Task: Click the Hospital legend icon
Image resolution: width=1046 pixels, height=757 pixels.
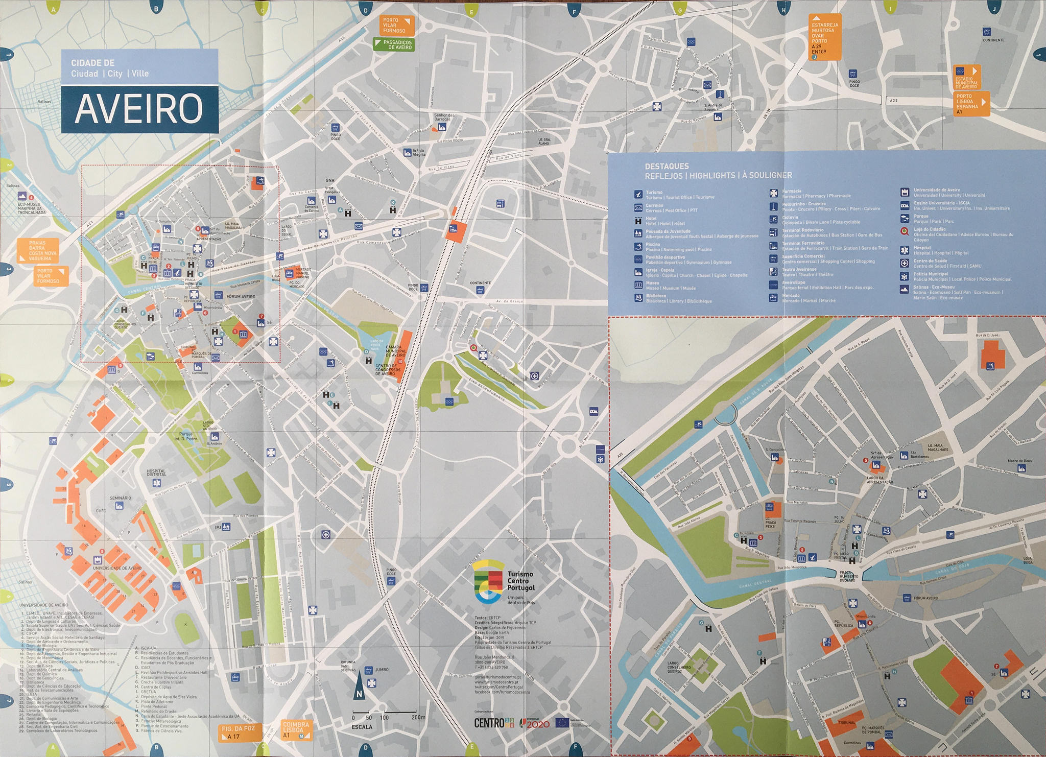Action: point(904,250)
